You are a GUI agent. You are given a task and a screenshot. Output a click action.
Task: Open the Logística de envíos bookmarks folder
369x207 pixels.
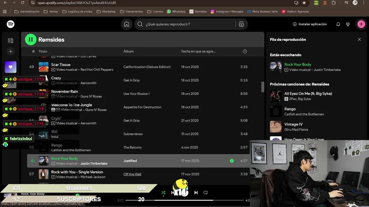(x=77, y=11)
